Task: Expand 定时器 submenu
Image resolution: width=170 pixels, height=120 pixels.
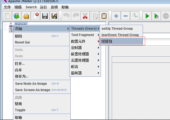Action: coord(85,48)
